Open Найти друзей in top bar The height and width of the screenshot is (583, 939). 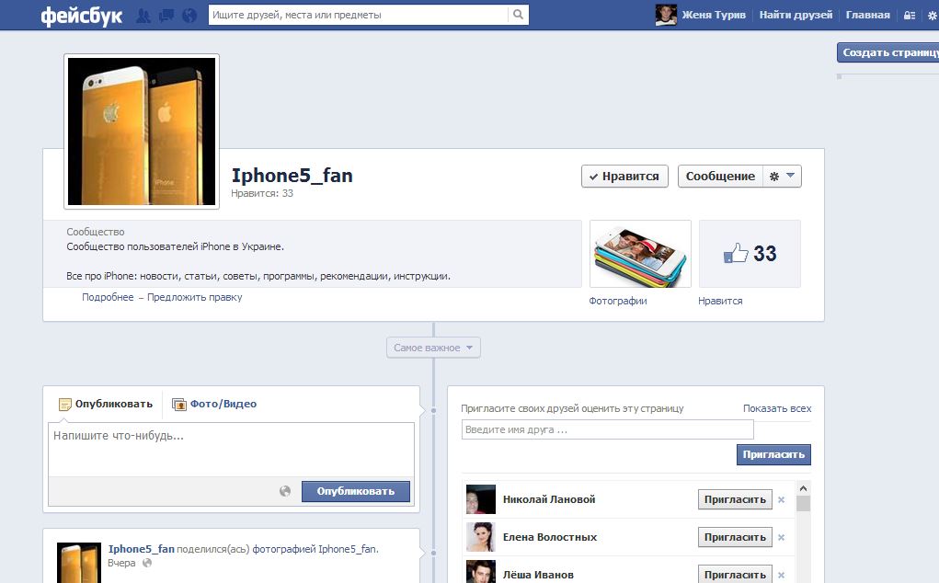pyautogui.click(x=796, y=15)
